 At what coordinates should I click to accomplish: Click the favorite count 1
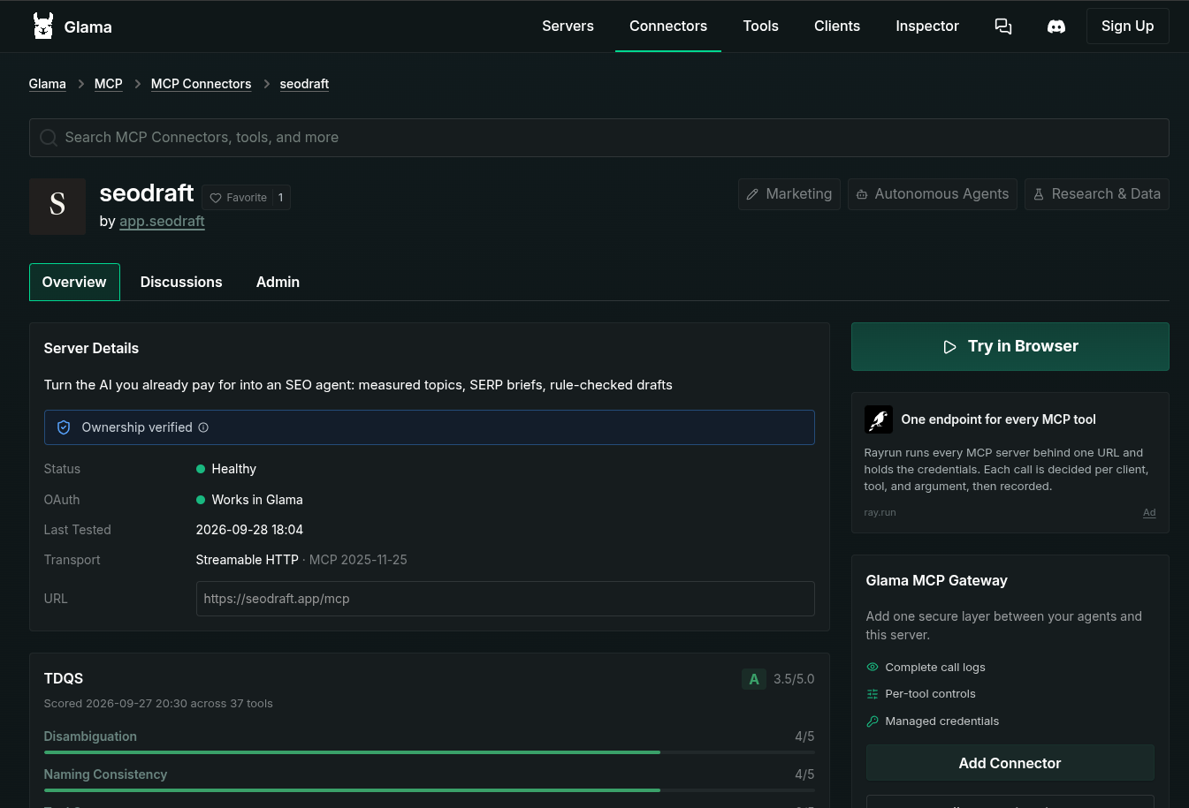(280, 198)
